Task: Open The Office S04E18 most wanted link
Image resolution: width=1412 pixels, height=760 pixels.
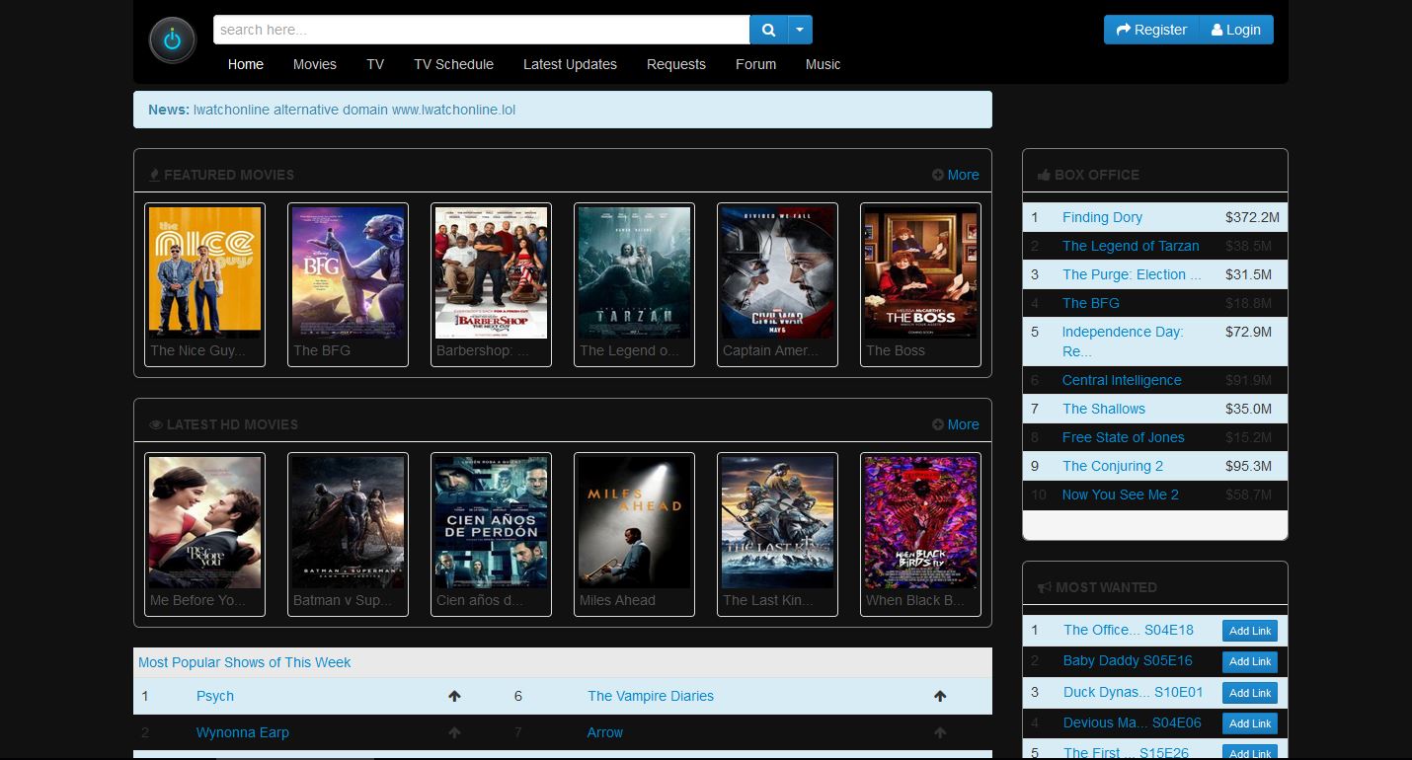Action: point(1129,630)
